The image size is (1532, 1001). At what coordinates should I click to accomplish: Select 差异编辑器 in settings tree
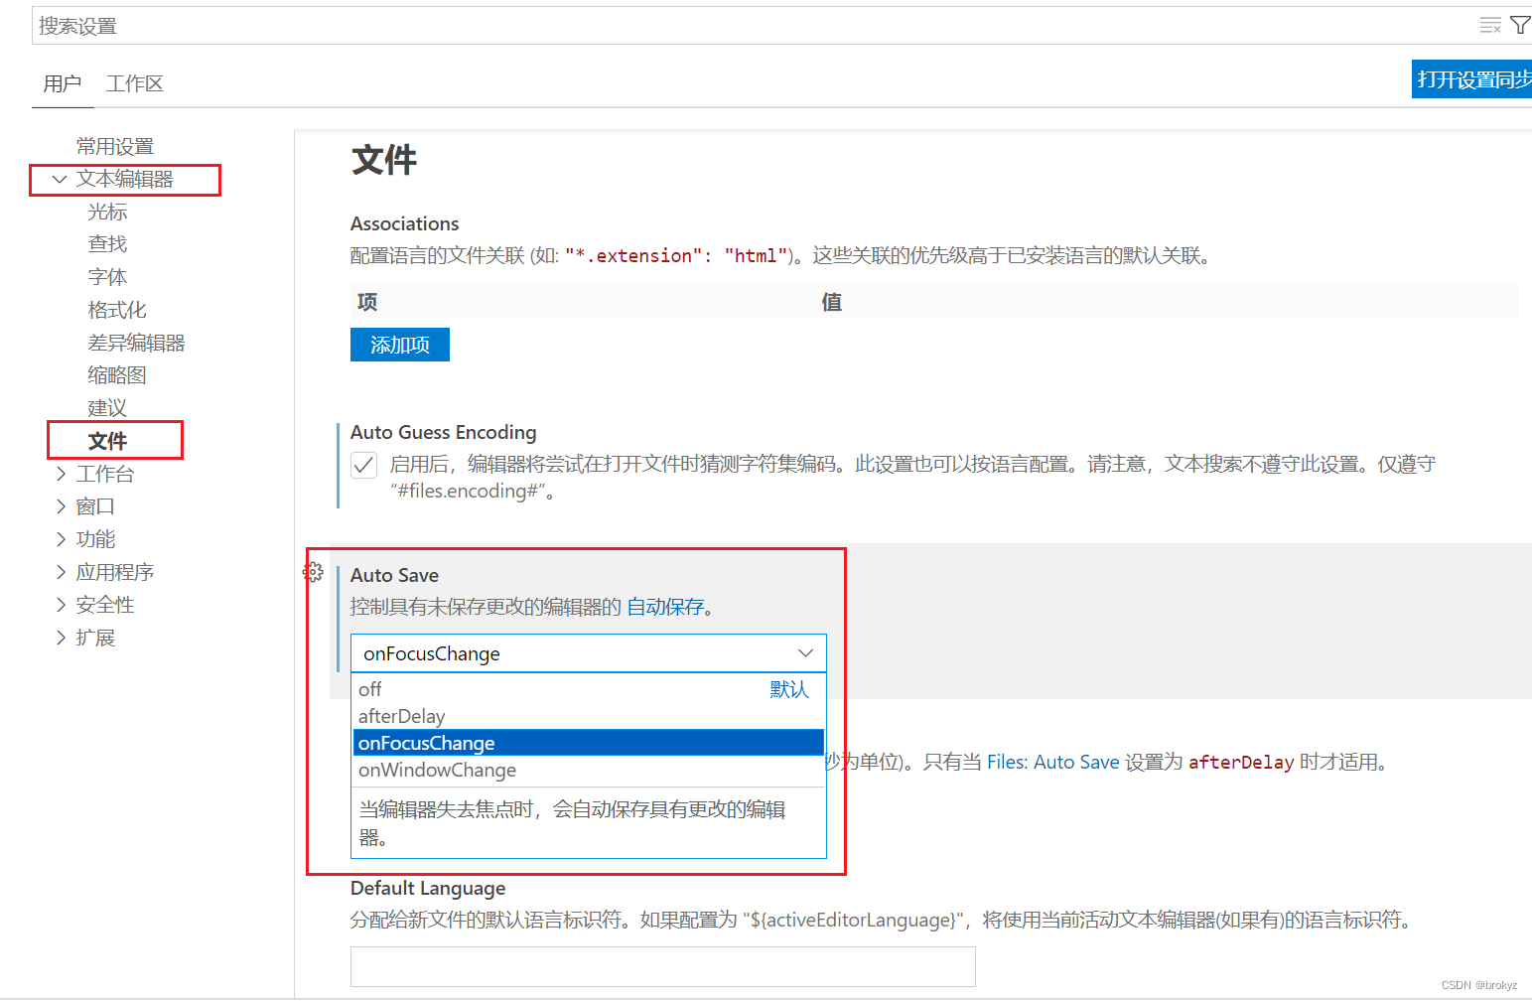coord(136,343)
